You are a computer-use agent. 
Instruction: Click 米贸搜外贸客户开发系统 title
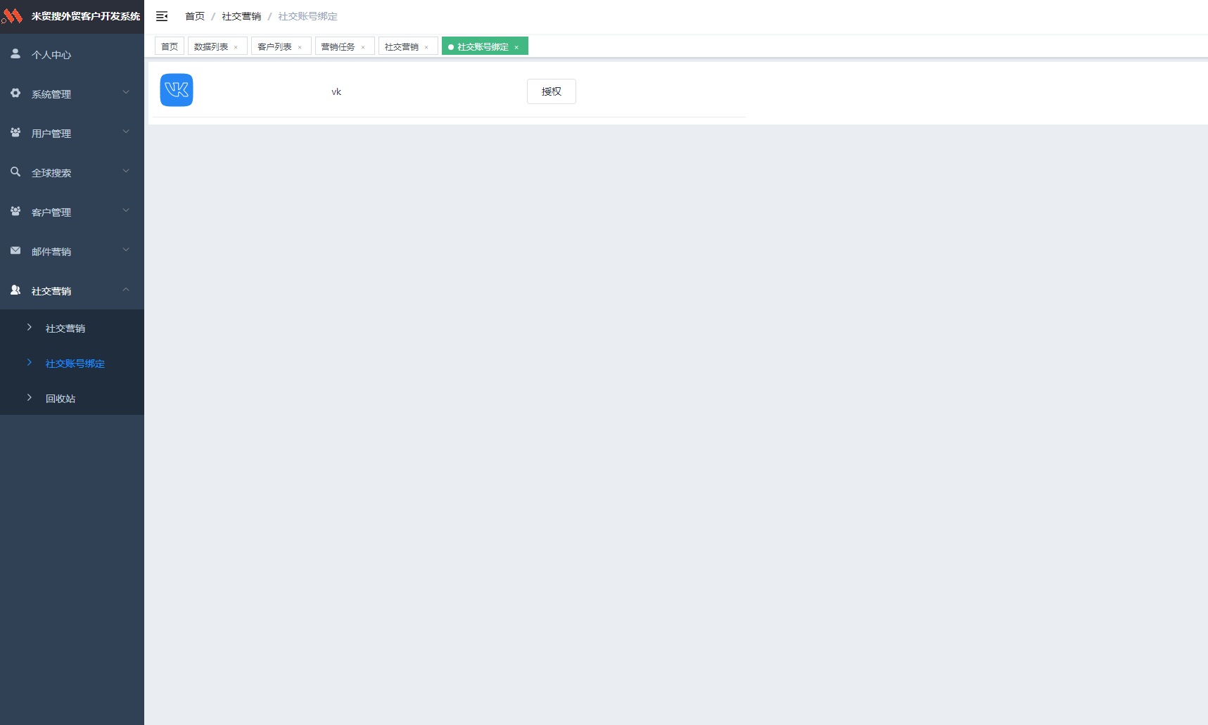[x=86, y=16]
